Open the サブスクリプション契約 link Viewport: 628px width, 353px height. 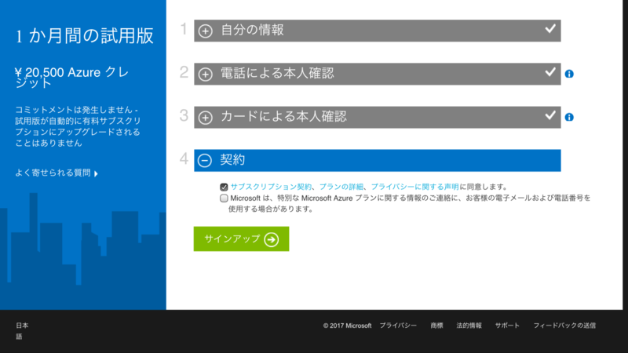[x=271, y=187]
